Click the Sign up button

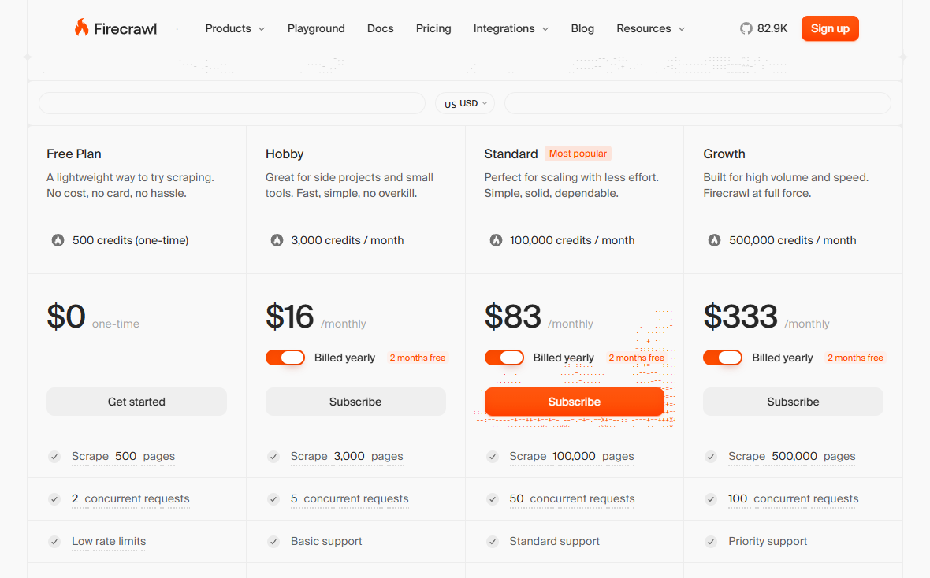point(830,28)
